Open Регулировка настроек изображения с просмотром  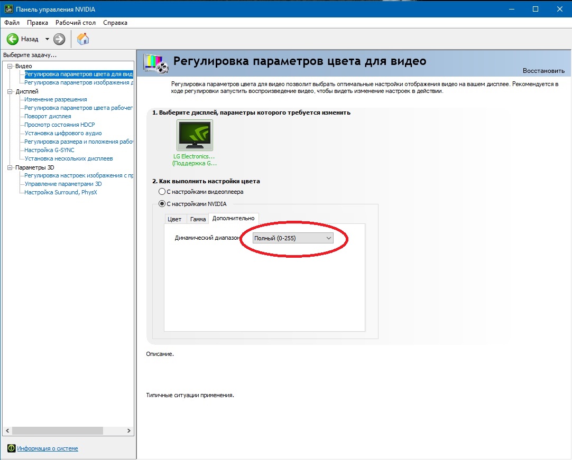tap(78, 175)
